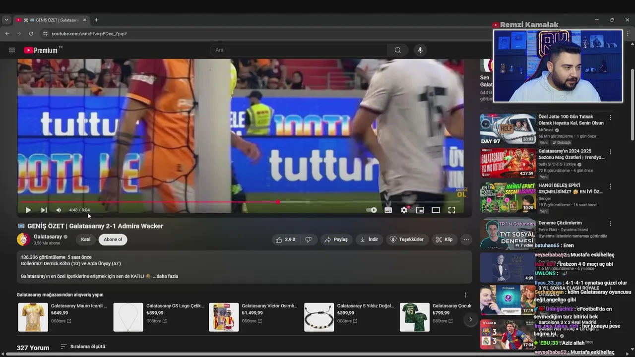635x357 pixels.
Task: Open Barcelona 3 x 3 Real Madrid thumbnail
Action: [x=508, y=335]
